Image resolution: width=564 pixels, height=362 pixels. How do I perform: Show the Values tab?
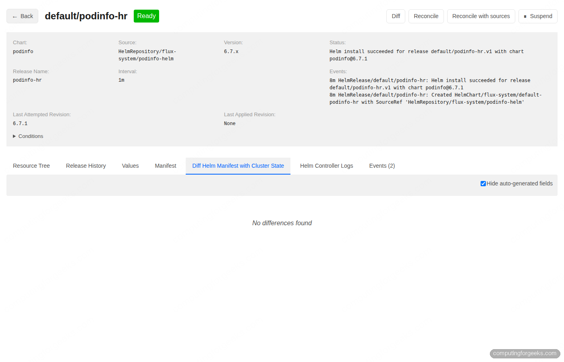130,166
